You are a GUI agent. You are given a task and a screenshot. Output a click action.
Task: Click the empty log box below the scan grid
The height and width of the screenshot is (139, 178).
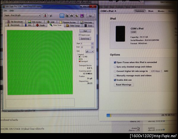[x=40, y=103]
